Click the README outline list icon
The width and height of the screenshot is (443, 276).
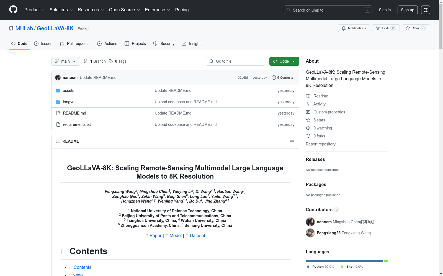point(292,142)
